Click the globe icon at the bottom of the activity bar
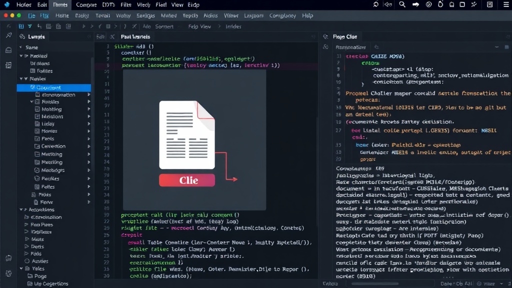This screenshot has height=288, width=512. (x=8, y=273)
